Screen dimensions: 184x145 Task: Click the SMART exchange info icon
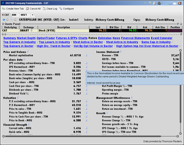31,30
